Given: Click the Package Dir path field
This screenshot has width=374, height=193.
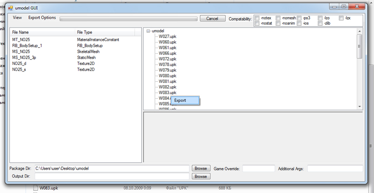Looking at the screenshot, I should [x=112, y=168].
